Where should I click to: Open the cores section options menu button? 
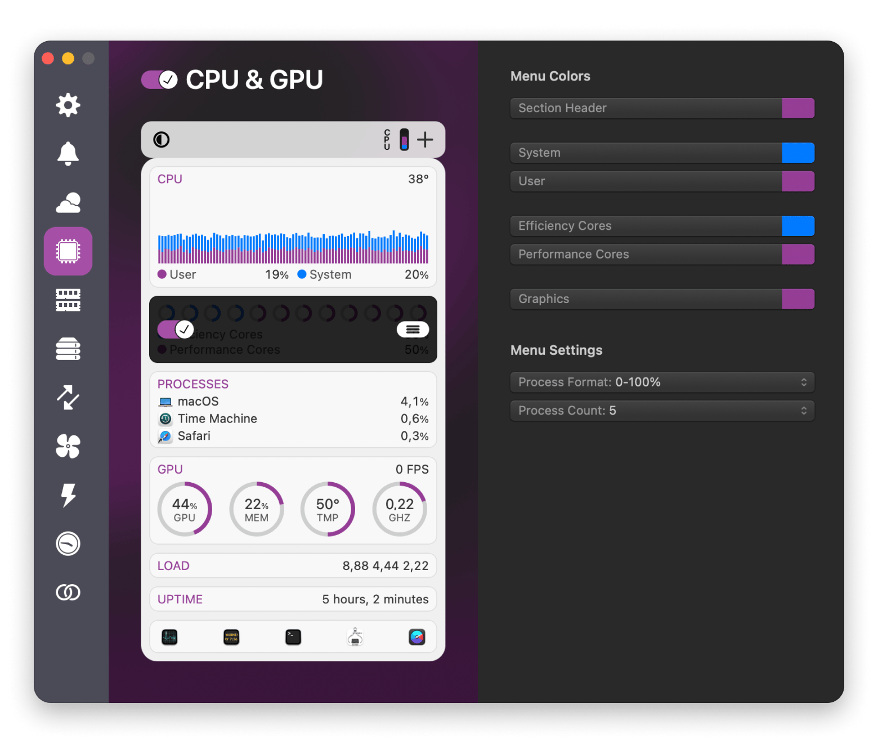click(x=413, y=330)
